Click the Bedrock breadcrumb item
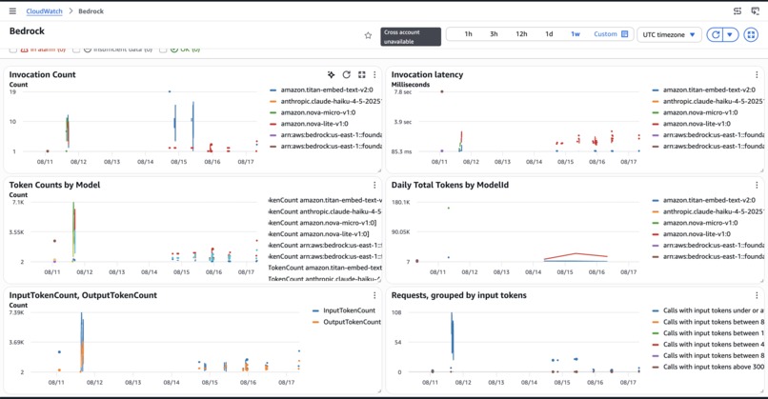Viewport: 768px width, 399px height. click(x=91, y=10)
